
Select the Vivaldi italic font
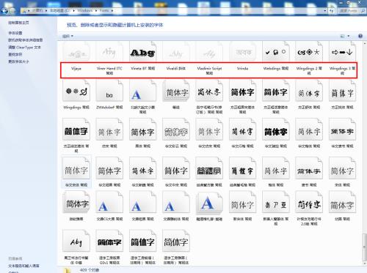point(176,52)
